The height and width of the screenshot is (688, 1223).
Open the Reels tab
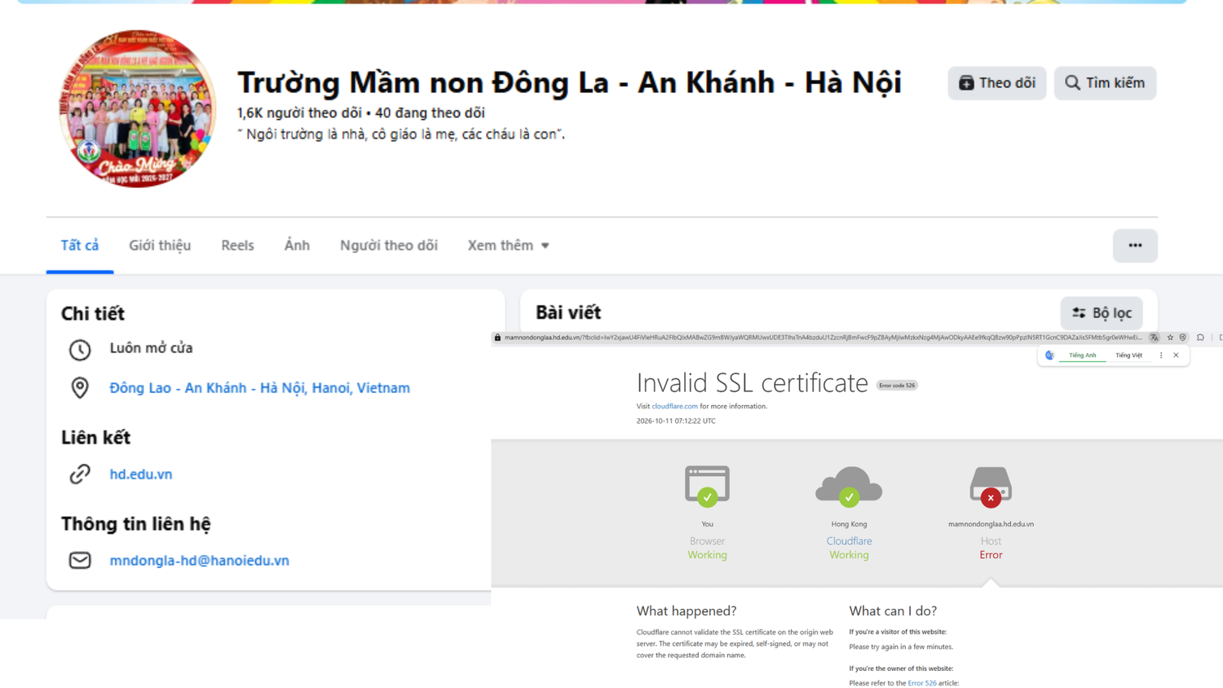click(237, 245)
